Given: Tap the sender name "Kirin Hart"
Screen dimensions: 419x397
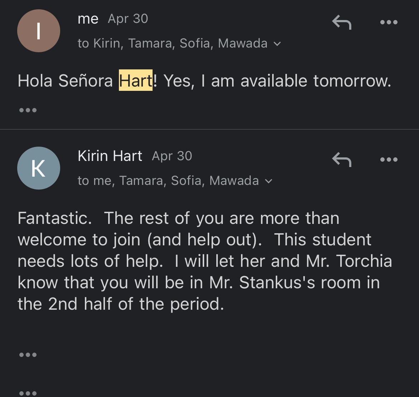Looking at the screenshot, I should 110,156.
